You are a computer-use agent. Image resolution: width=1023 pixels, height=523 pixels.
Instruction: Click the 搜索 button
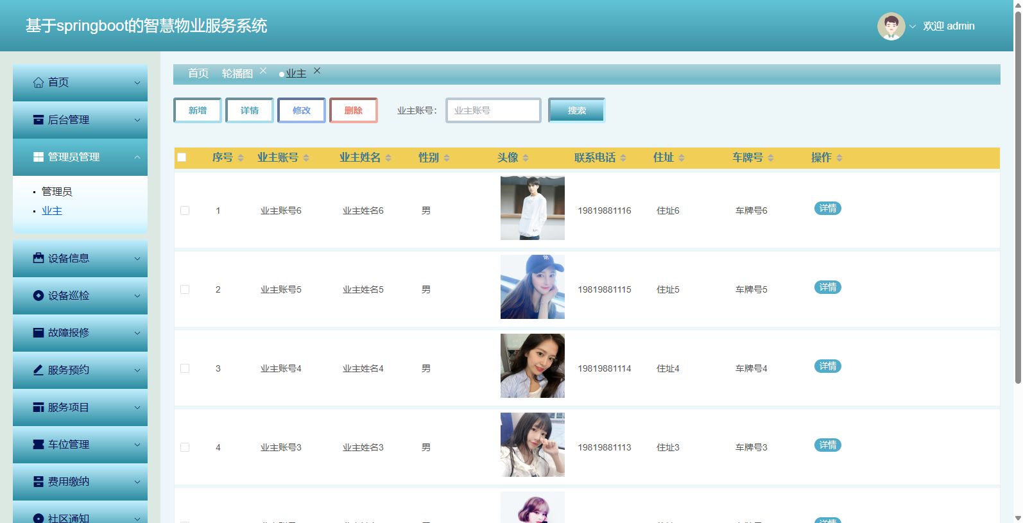[x=577, y=110]
